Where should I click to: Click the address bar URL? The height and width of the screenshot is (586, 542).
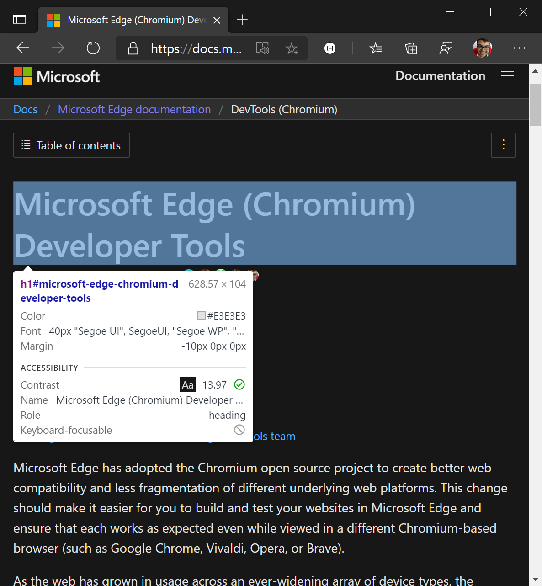(x=196, y=48)
